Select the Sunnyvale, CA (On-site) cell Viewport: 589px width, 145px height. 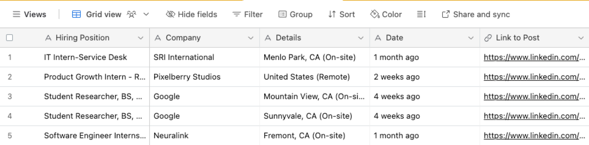pyautogui.click(x=315, y=116)
